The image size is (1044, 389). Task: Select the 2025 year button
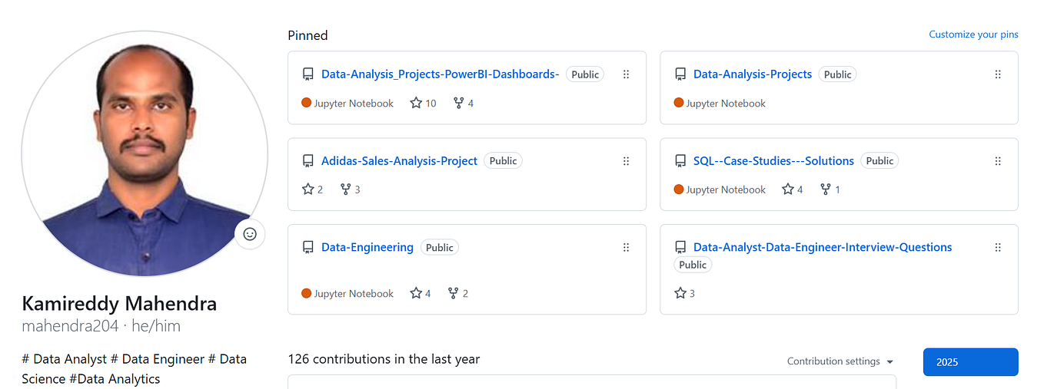[970, 362]
